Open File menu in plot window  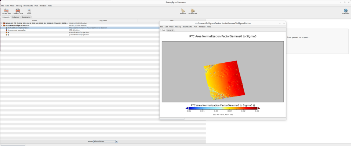162,27
